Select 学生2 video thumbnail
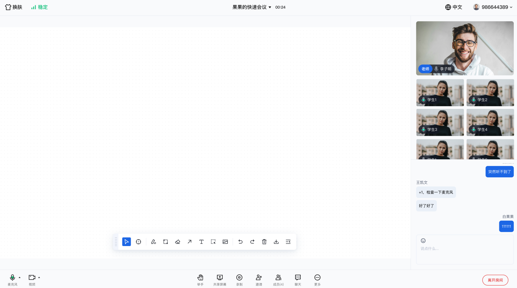 (490, 93)
